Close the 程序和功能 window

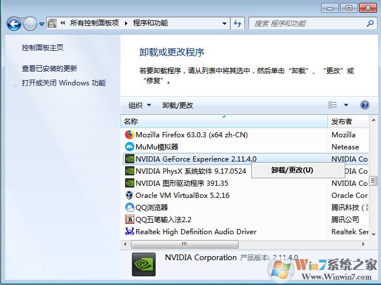(x=368, y=7)
